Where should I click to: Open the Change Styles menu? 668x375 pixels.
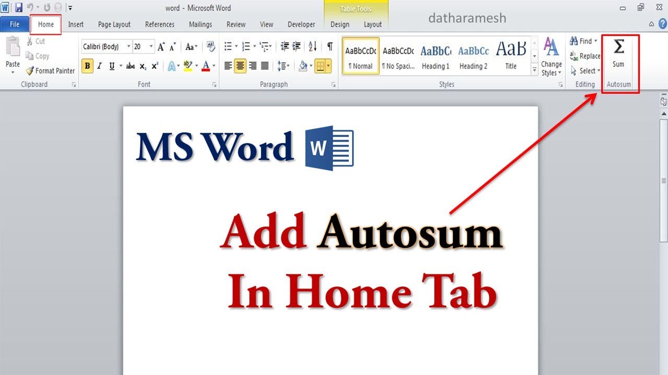[551, 57]
